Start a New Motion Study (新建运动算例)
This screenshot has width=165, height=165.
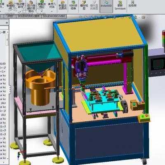(63, 5)
